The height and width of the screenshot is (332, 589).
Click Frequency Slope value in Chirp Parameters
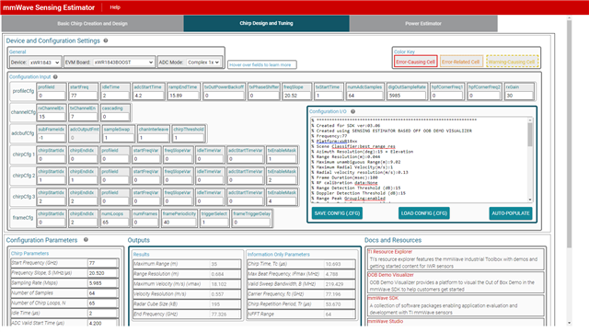click(102, 273)
